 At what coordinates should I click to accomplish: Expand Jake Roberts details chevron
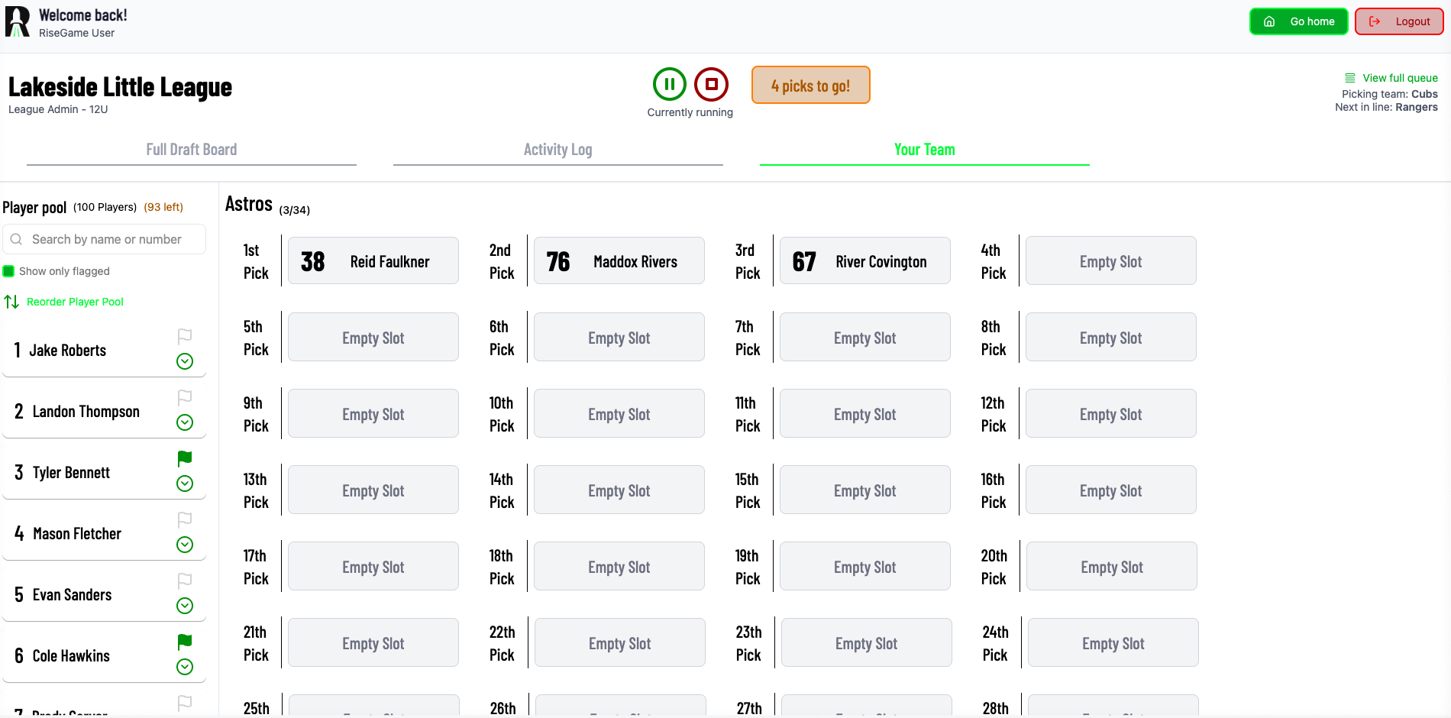[185, 361]
